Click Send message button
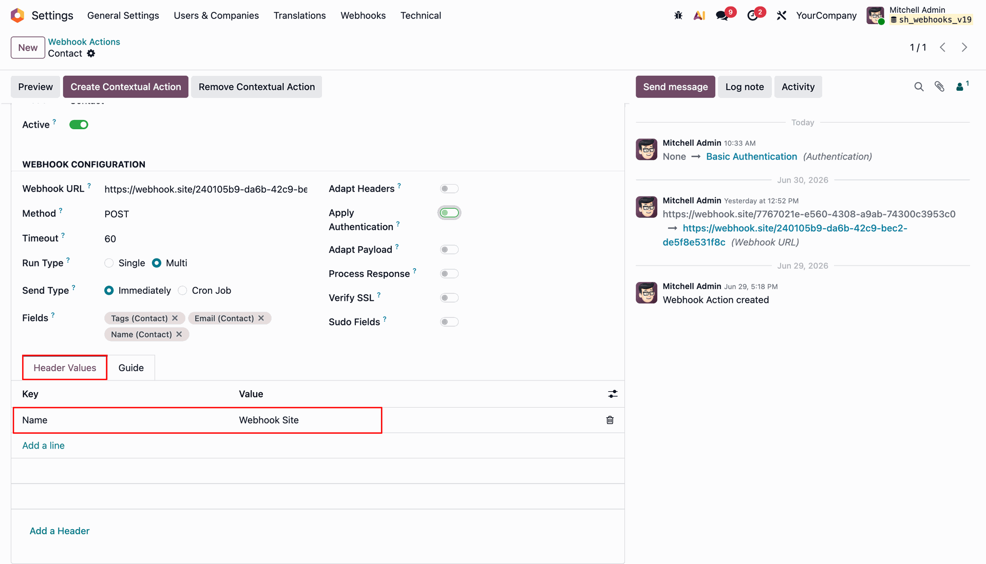Viewport: 986px width, 564px height. [x=675, y=87]
